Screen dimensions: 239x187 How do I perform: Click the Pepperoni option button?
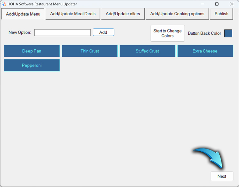32,65
